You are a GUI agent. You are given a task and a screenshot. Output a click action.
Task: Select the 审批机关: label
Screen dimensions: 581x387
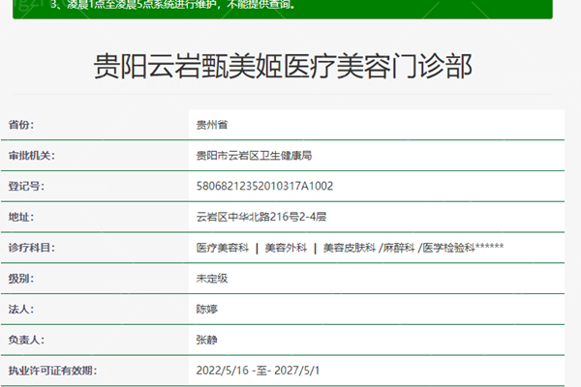(x=32, y=156)
